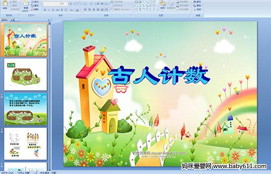Click the Reset slide button

pyautogui.click(x=34, y=5)
